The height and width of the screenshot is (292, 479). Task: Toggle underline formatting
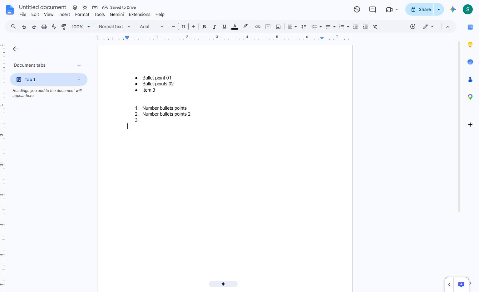click(x=224, y=27)
